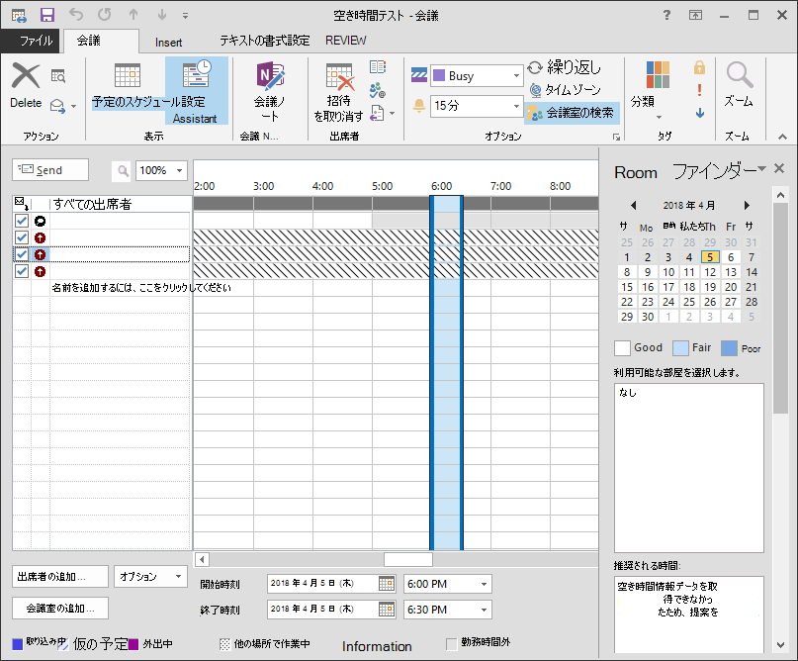
Task: Delete the meeting with the X icon
Action: click(x=26, y=75)
